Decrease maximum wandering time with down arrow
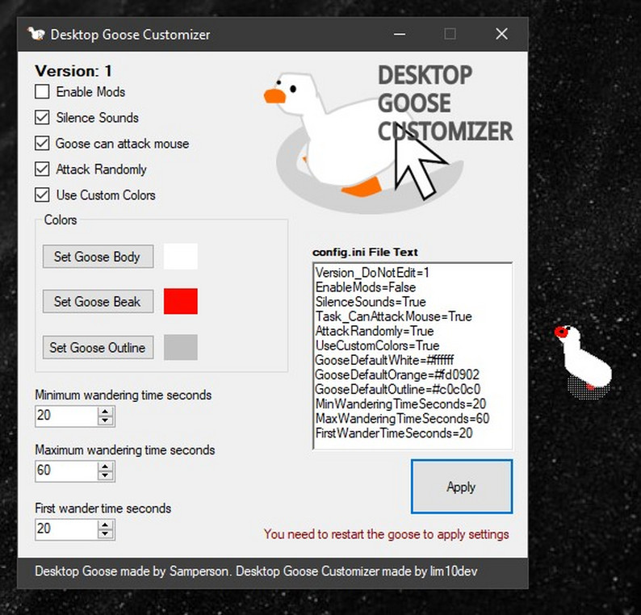 [106, 475]
